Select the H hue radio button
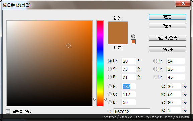 coord(110,61)
